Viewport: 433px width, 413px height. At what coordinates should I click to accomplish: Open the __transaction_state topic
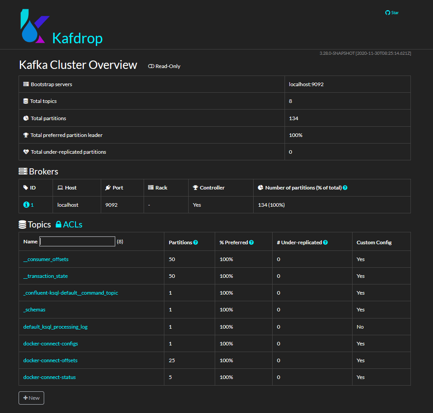point(46,276)
